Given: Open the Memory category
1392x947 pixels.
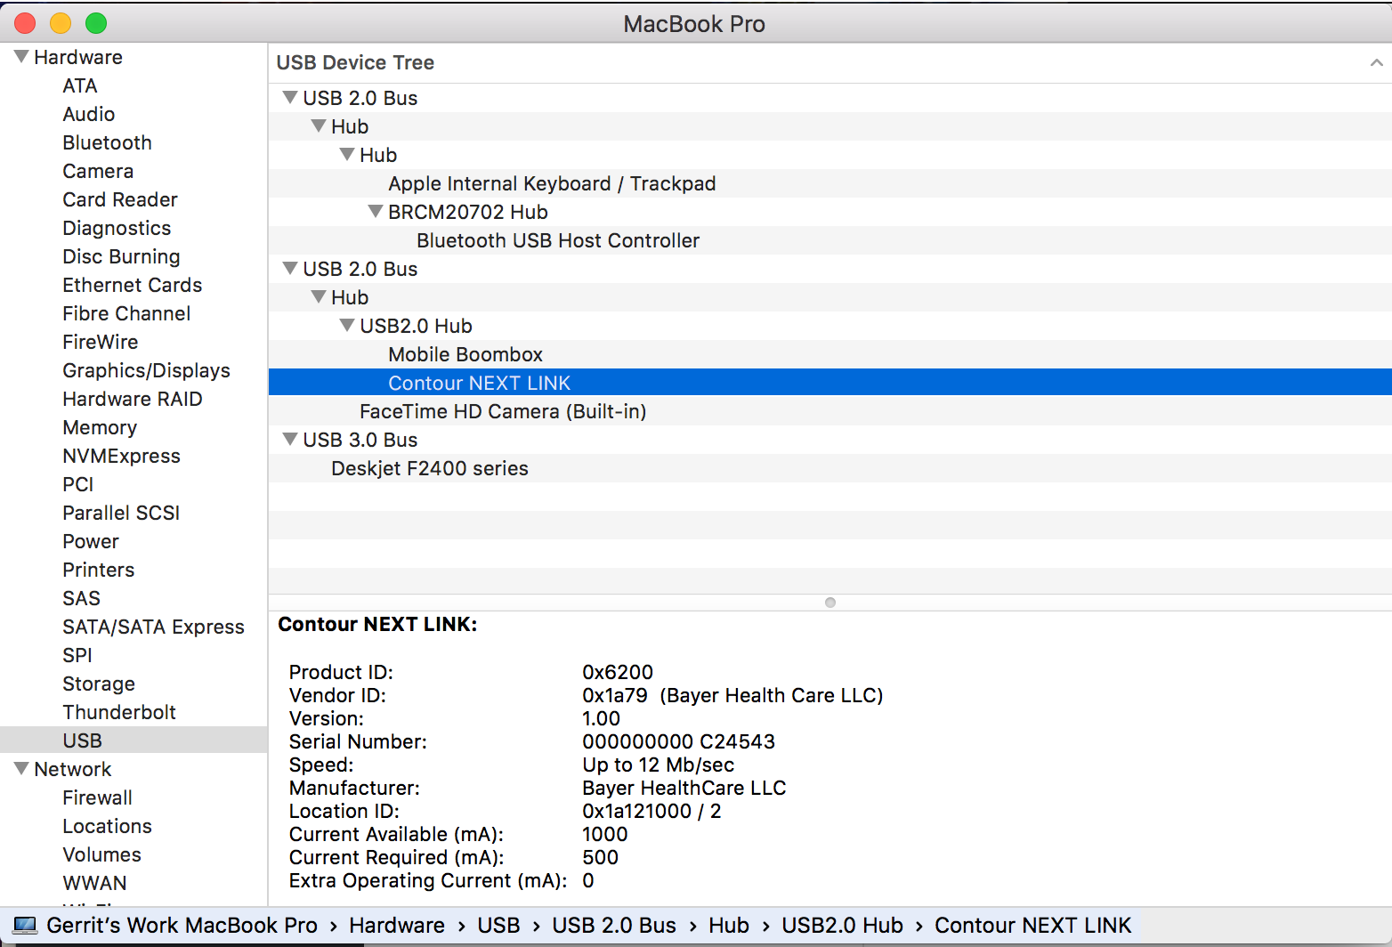Looking at the screenshot, I should (x=100, y=427).
